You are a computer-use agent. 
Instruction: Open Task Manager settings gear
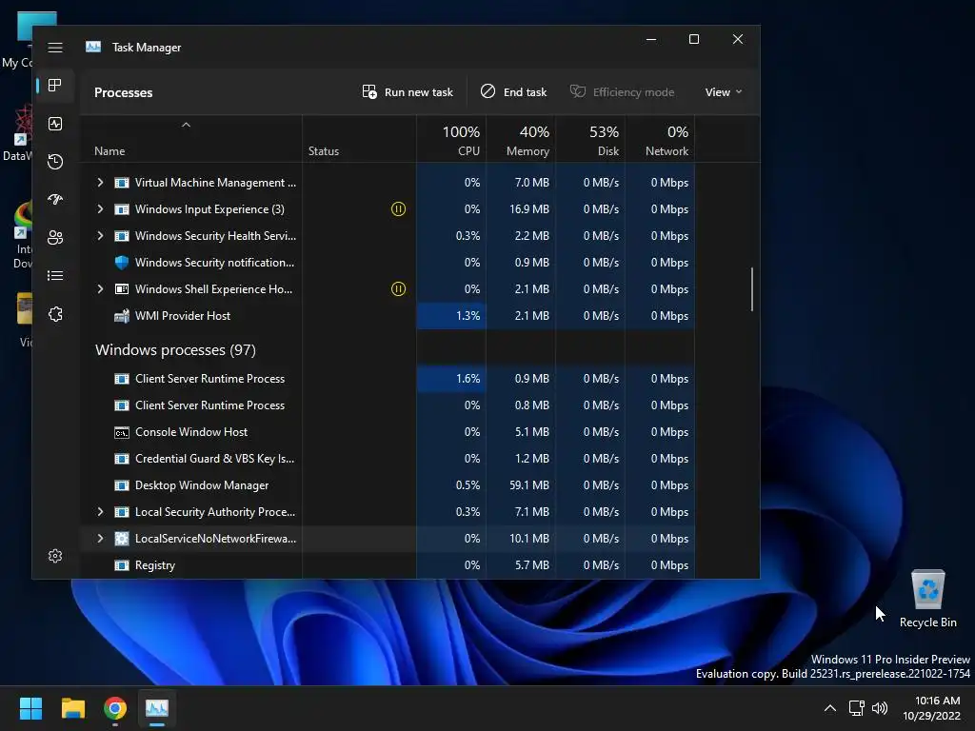[54, 556]
